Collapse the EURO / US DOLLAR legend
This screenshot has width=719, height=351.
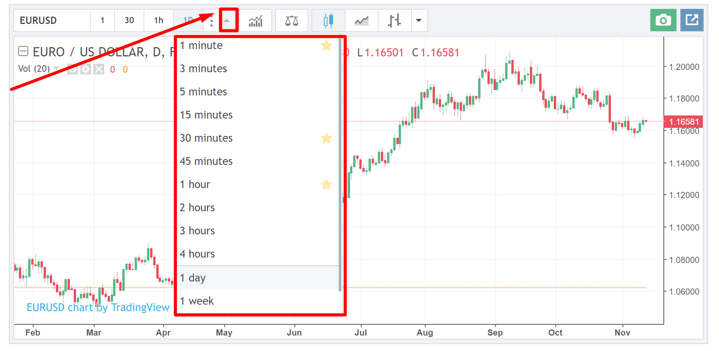23,51
